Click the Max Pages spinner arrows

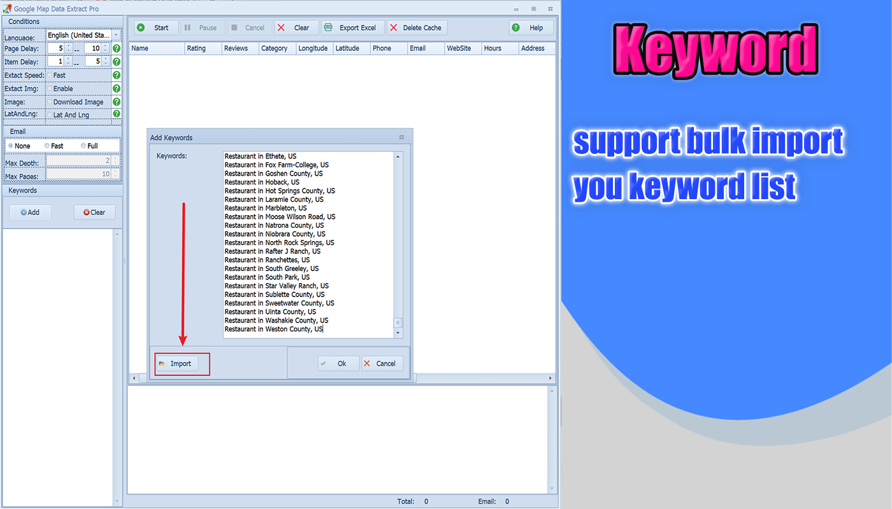pyautogui.click(x=115, y=174)
